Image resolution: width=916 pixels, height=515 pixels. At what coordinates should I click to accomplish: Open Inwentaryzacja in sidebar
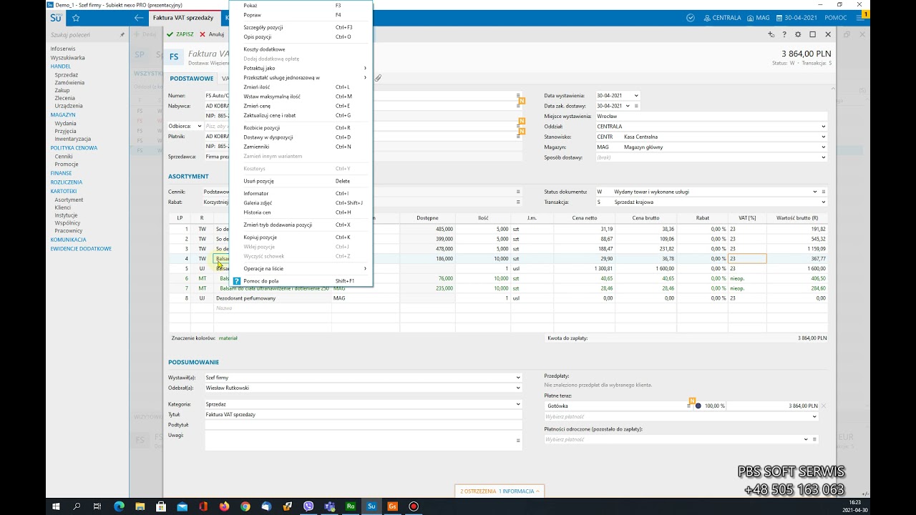[x=73, y=139]
